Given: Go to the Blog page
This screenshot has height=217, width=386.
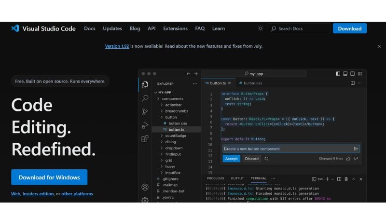Looking at the screenshot, I should click(x=135, y=28).
